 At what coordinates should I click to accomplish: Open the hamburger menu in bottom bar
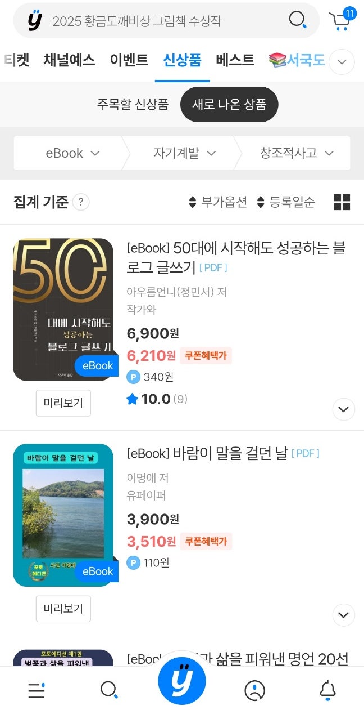tap(37, 690)
